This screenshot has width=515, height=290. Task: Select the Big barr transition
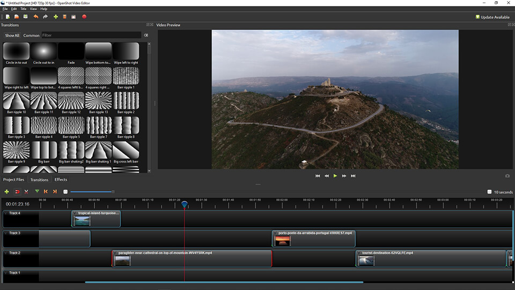[x=43, y=153]
